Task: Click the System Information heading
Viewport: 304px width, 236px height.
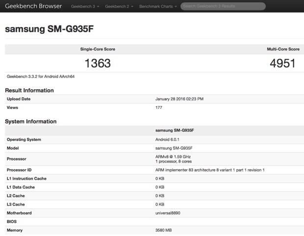Action: coord(30,121)
